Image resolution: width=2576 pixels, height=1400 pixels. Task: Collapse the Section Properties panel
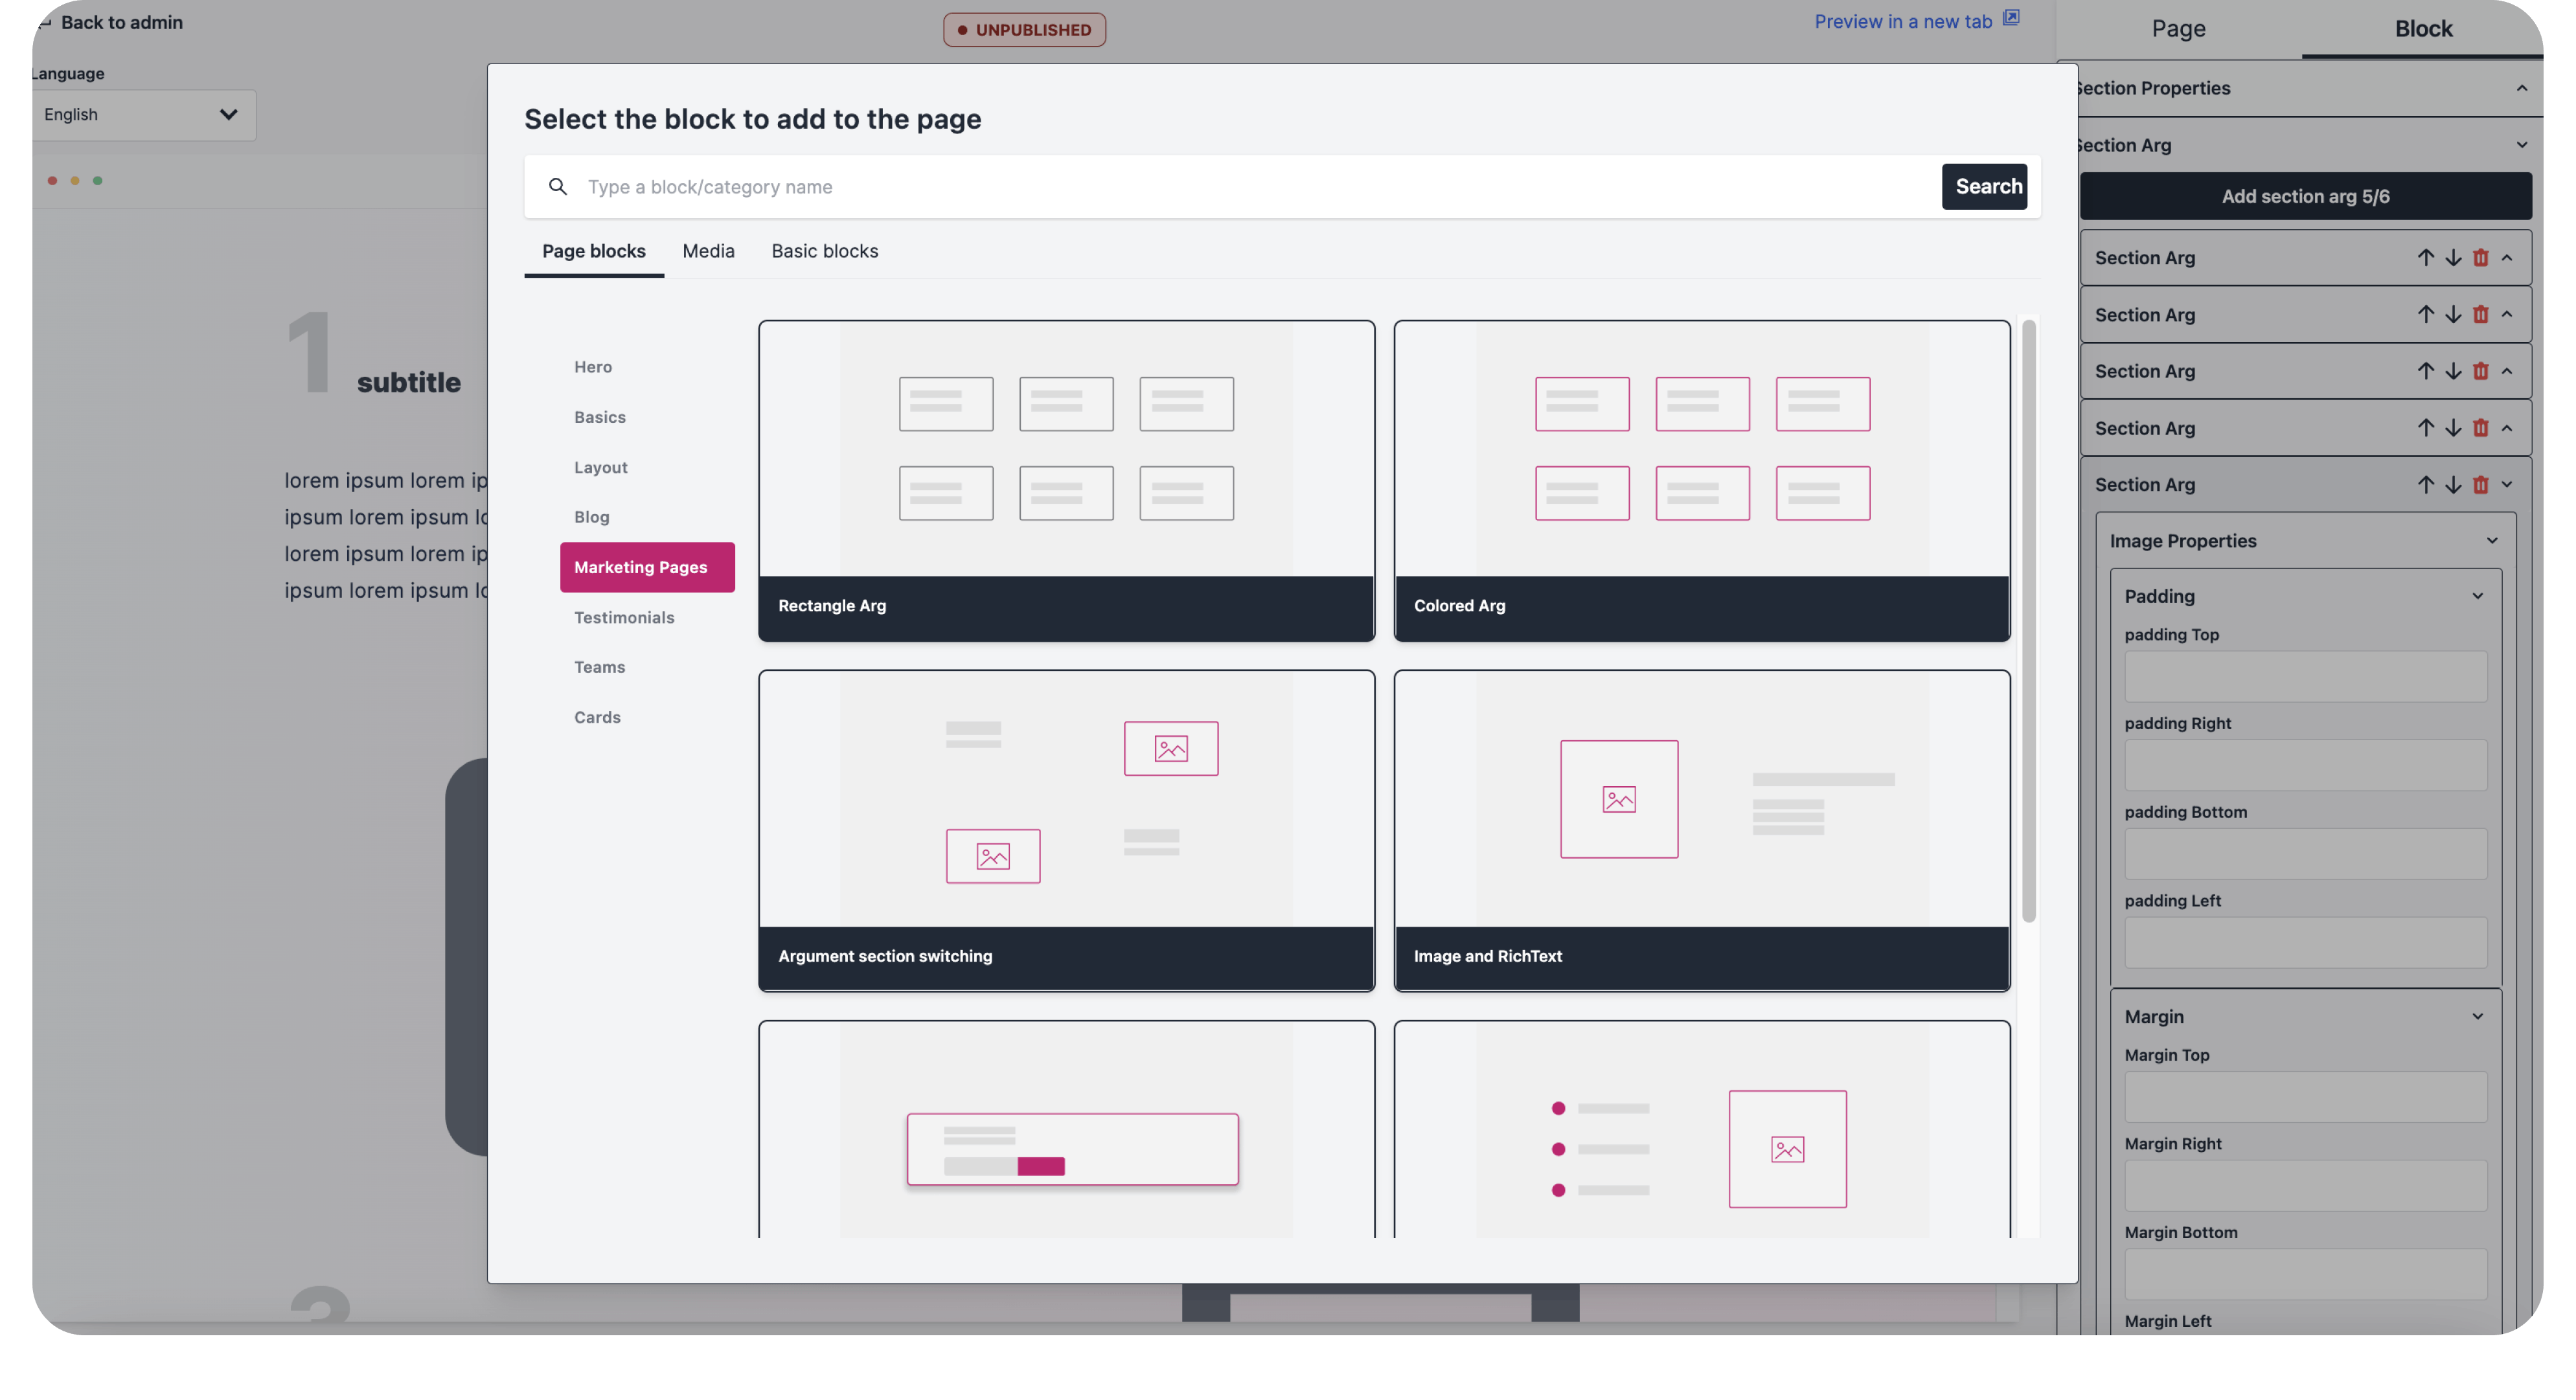point(2521,88)
